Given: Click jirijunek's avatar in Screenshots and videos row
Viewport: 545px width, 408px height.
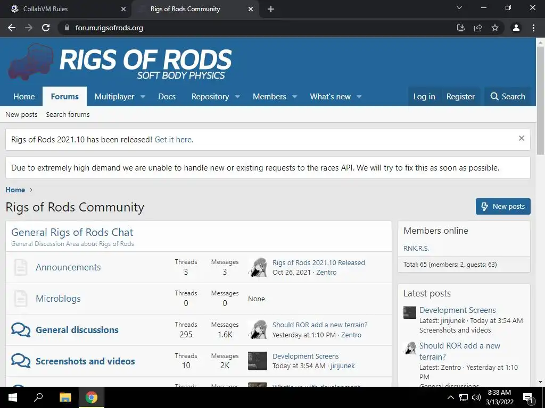Looking at the screenshot, I should 258,361.
